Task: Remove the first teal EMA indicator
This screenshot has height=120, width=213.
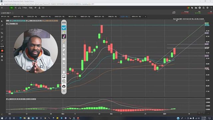Action: click(10, 21)
